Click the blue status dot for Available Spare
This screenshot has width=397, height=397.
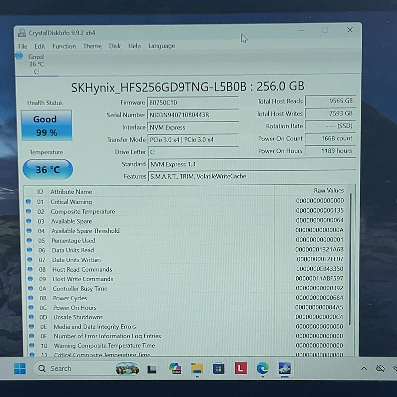pyautogui.click(x=29, y=221)
